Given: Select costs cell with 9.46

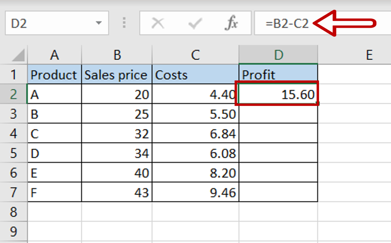Looking at the screenshot, I should coord(195,192).
